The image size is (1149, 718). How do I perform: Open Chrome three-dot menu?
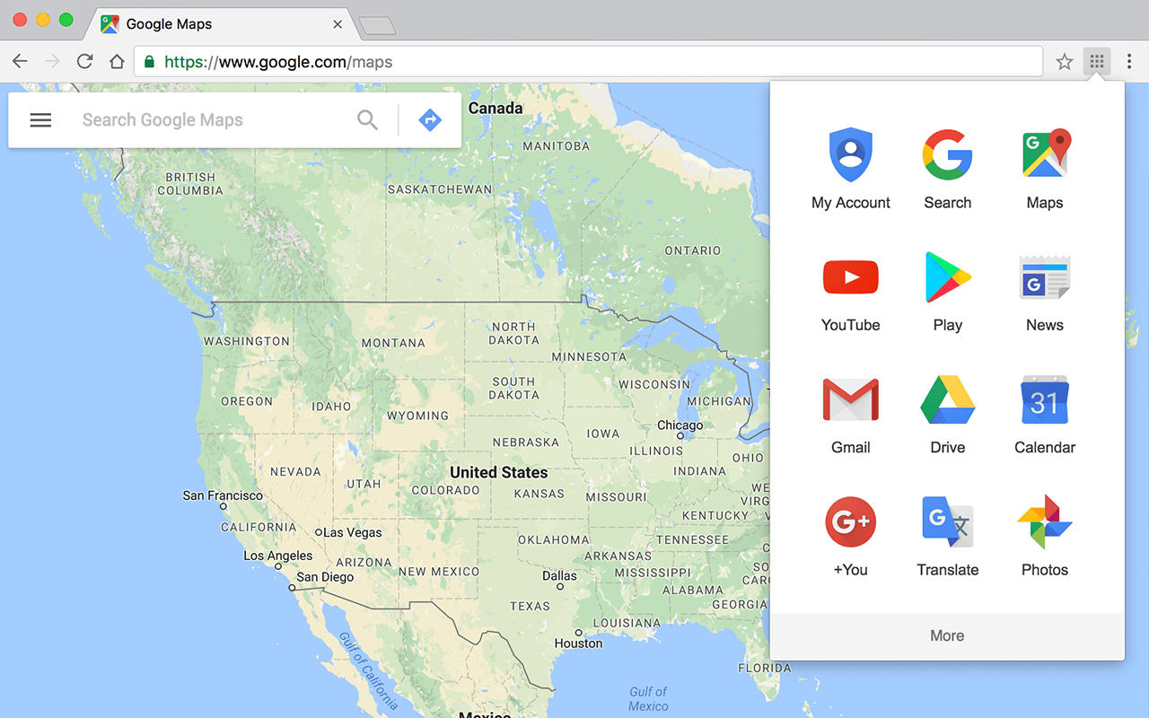point(1129,62)
